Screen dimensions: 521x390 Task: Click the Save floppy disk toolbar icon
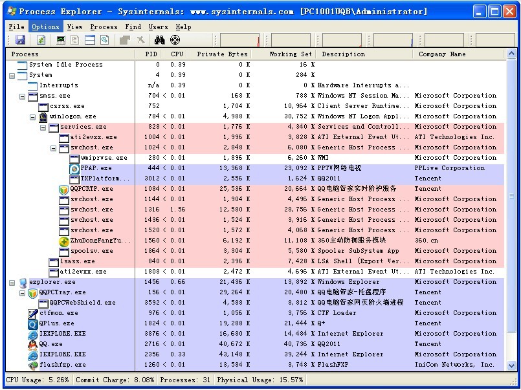[x=20, y=40]
